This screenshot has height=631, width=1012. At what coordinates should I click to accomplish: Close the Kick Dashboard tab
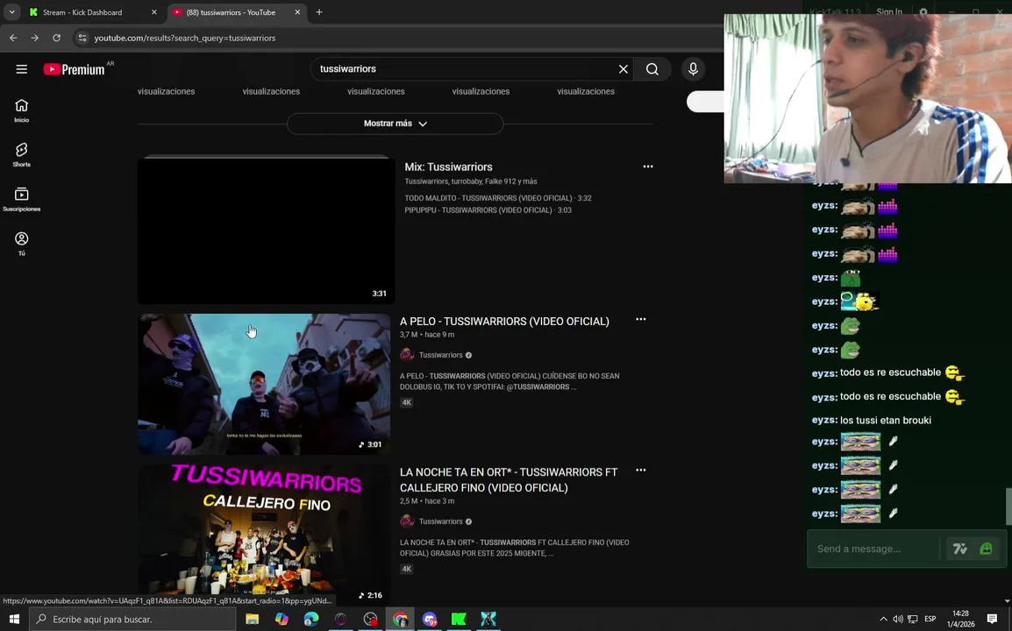(153, 12)
